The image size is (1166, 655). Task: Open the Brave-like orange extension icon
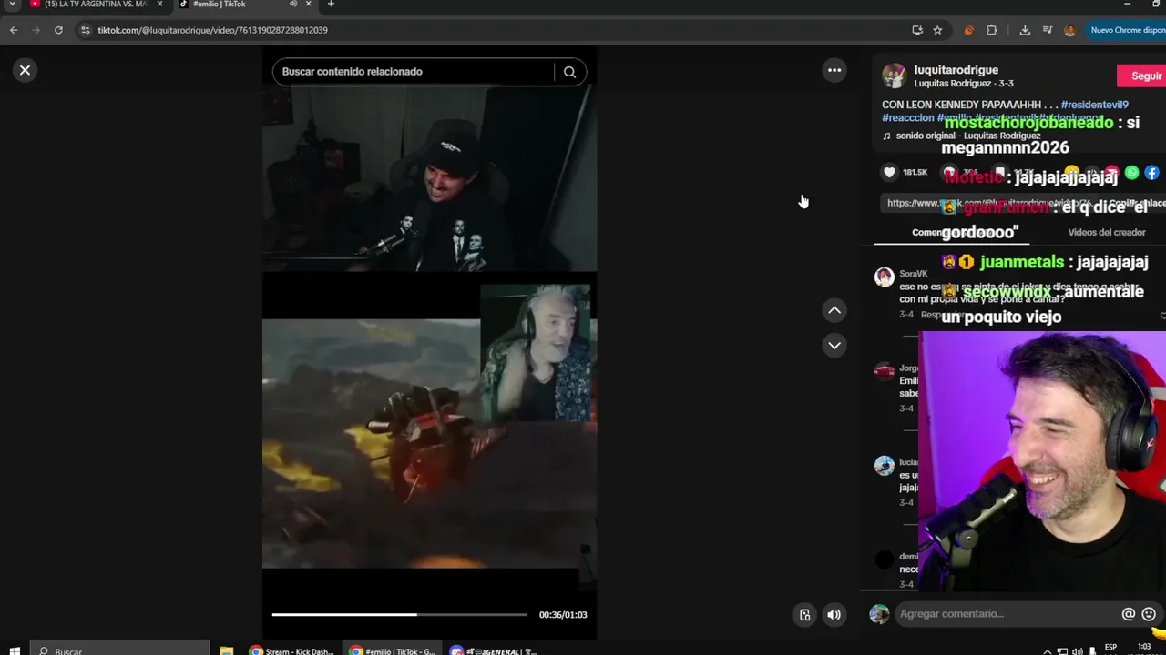(x=968, y=30)
